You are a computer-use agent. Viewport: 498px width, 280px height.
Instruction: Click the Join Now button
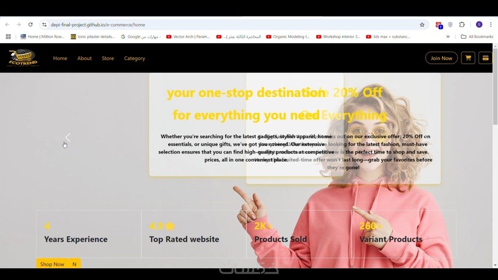coord(441,58)
